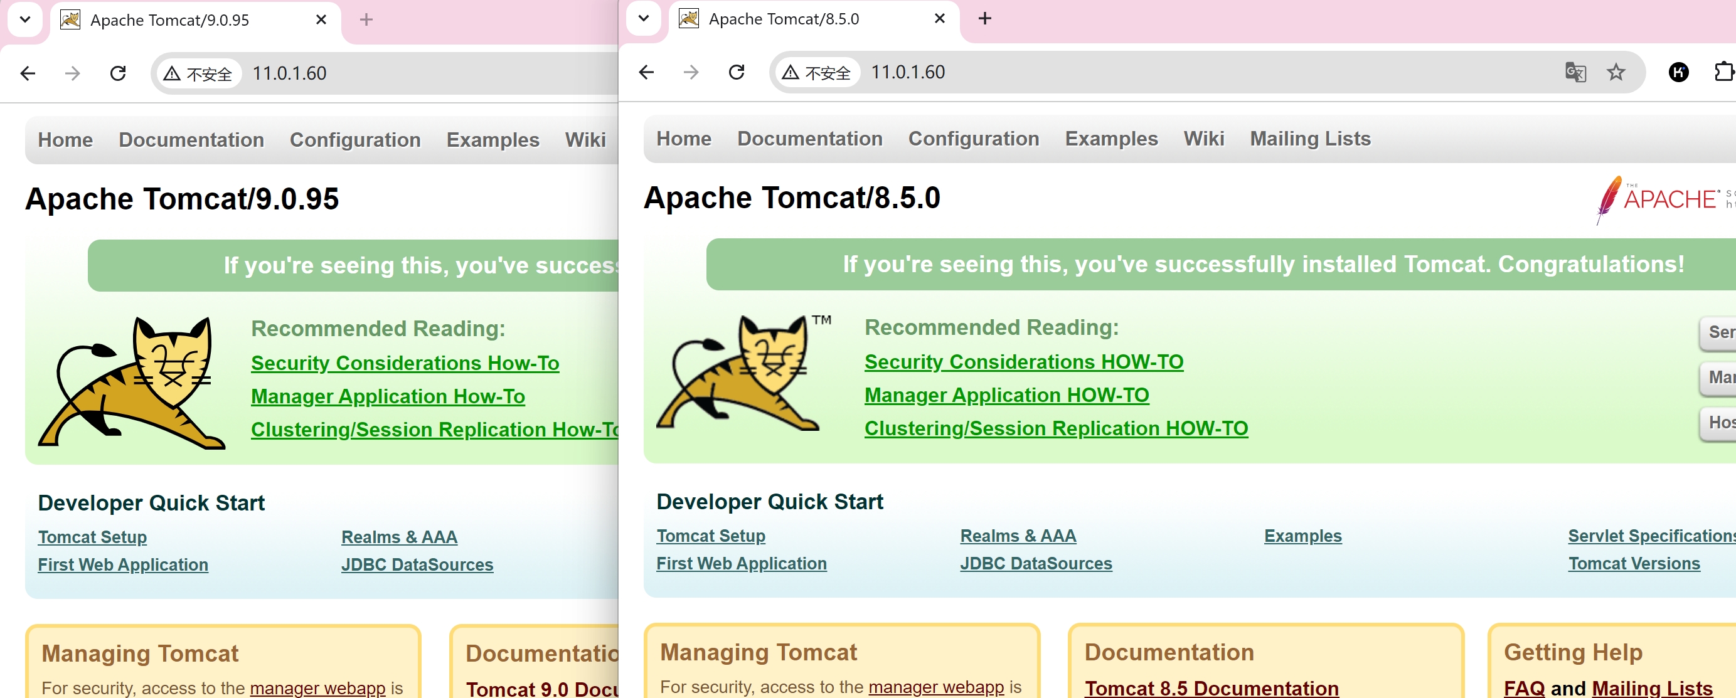Expand tab search dropdown in Tomcat 8.5.0 window
The image size is (1736, 698).
tap(644, 18)
